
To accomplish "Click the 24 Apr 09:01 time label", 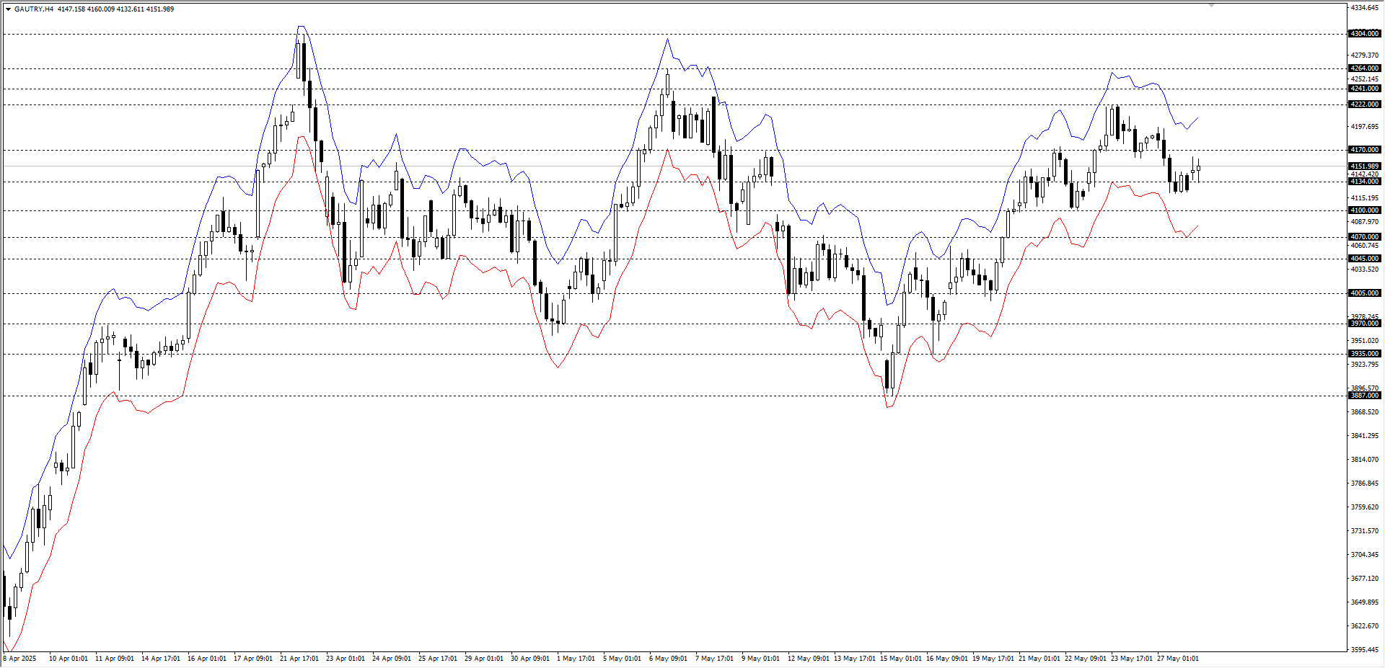I will point(392,659).
